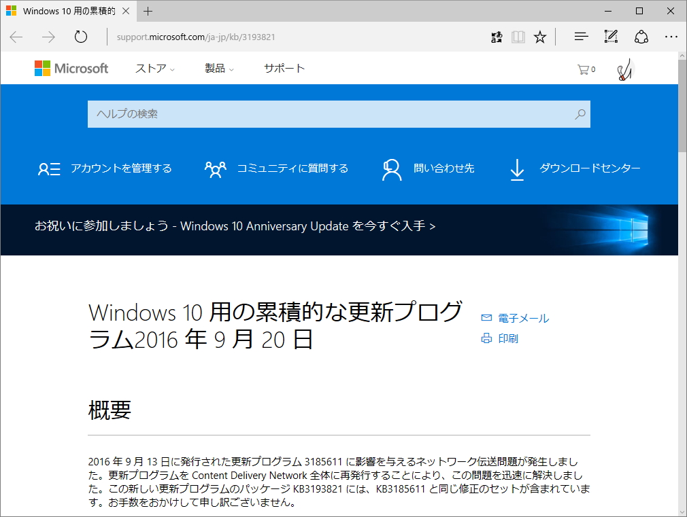687x517 pixels.
Task: Click the search magnifier icon
Action: [x=580, y=114]
